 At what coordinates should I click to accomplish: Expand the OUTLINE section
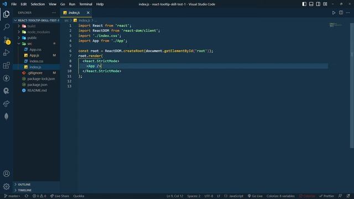point(37,184)
